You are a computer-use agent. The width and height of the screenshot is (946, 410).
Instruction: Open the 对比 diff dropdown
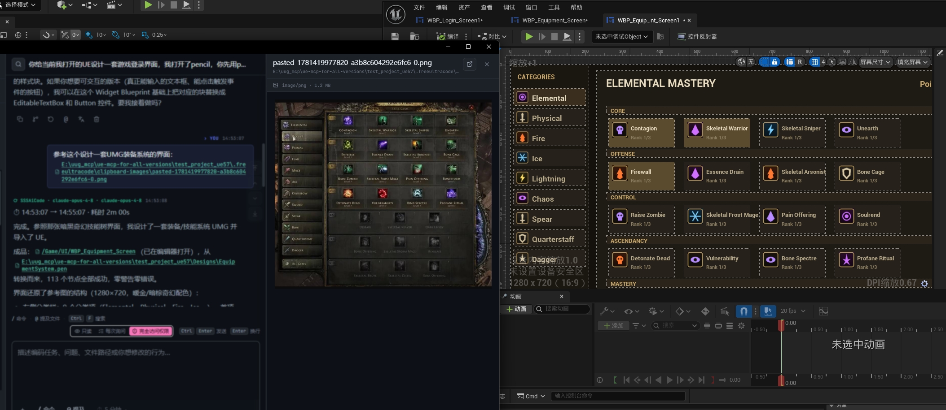[x=492, y=37]
